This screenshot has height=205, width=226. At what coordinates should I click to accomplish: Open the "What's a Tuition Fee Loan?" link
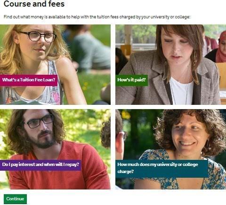click(29, 80)
